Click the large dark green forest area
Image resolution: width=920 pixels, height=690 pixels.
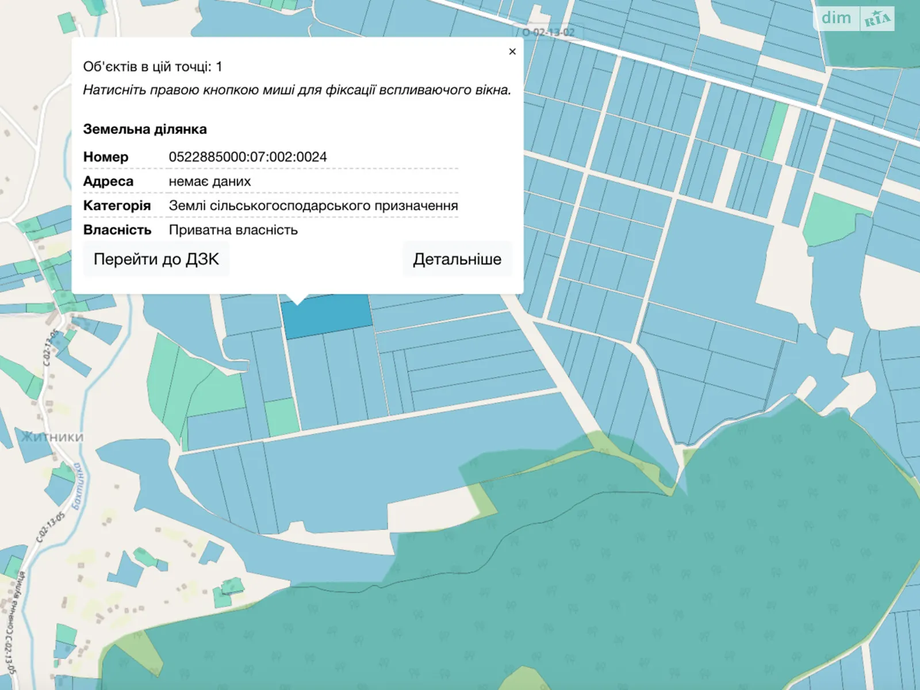[x=575, y=575]
